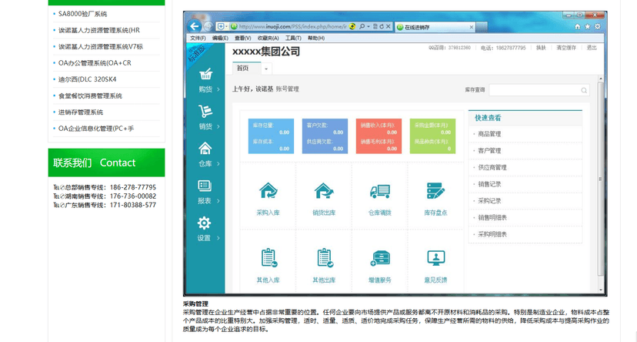Open the 购货 basket icon in sidebar
The image size is (637, 342).
click(x=205, y=74)
